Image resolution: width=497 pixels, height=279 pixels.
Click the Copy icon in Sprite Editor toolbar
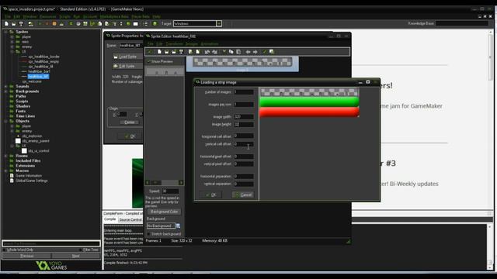click(x=231, y=52)
